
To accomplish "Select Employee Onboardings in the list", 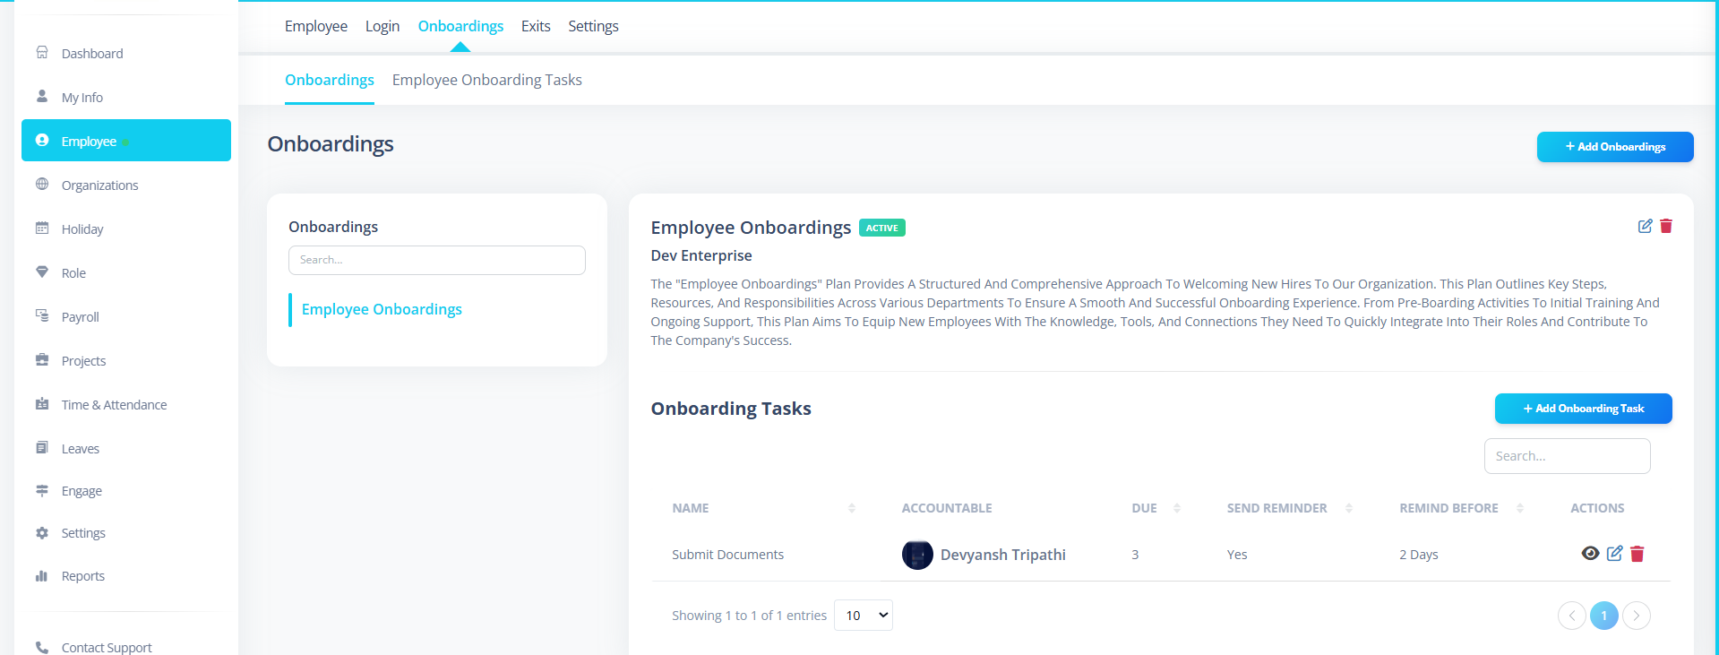I will coord(382,309).
